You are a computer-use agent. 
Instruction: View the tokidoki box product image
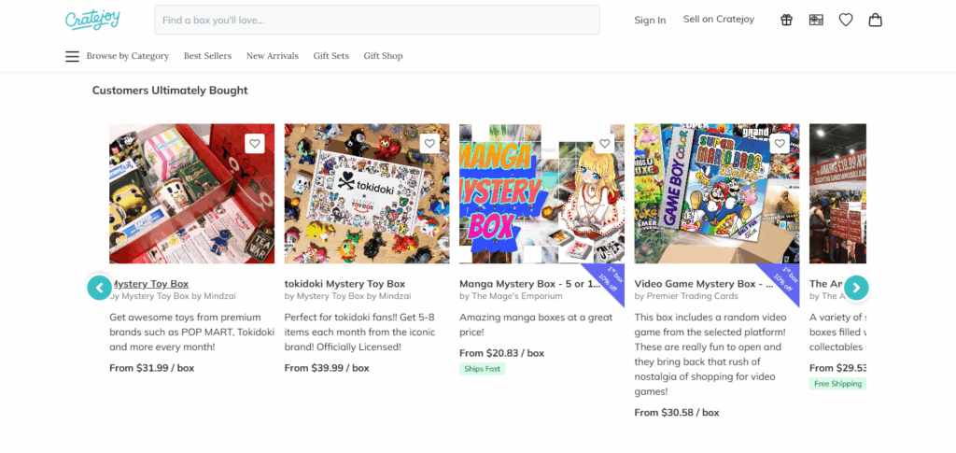(367, 194)
